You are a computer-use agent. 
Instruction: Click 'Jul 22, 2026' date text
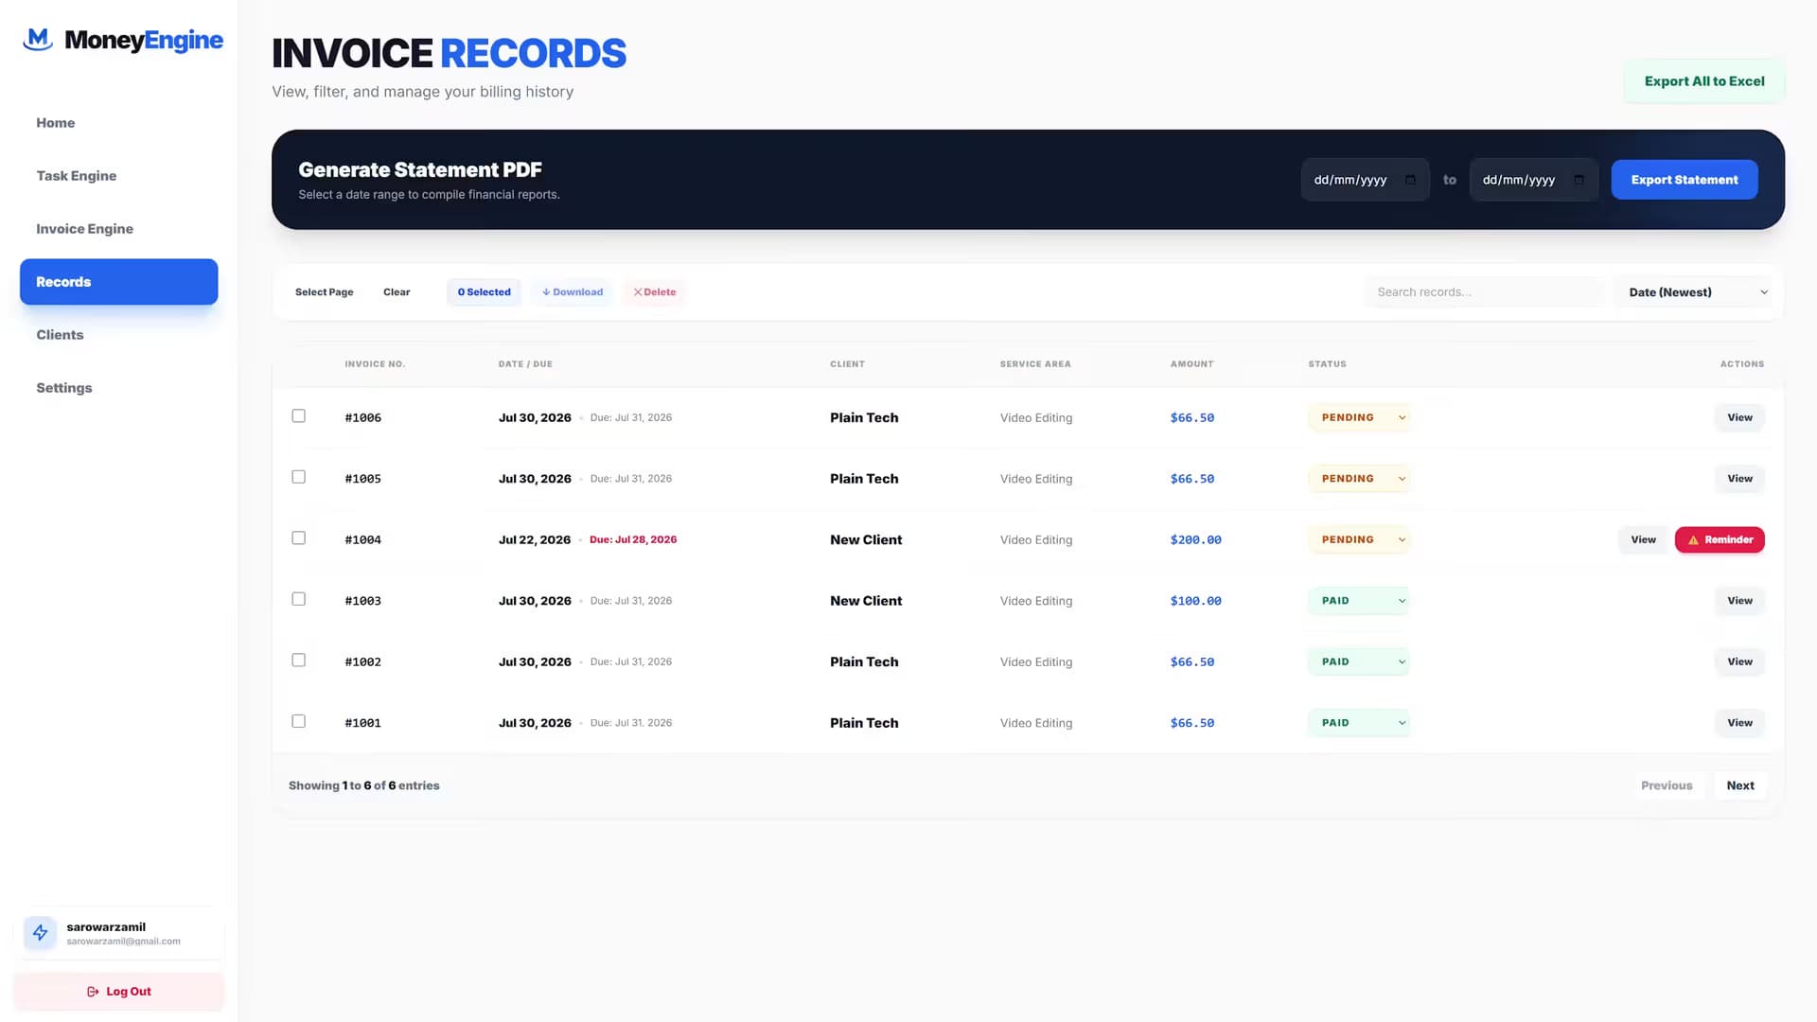(x=535, y=540)
